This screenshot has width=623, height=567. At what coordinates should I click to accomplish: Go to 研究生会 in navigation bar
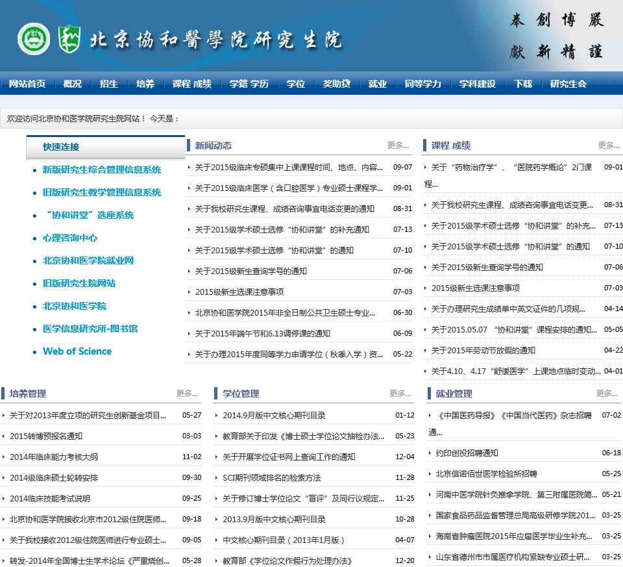point(568,84)
